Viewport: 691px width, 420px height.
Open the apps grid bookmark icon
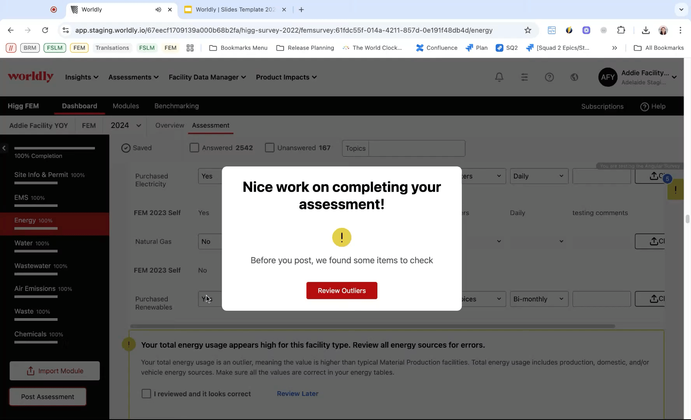point(190,48)
